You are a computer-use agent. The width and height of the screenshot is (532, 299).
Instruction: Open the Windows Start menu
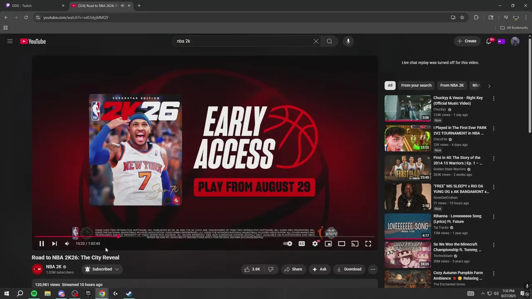(6, 294)
